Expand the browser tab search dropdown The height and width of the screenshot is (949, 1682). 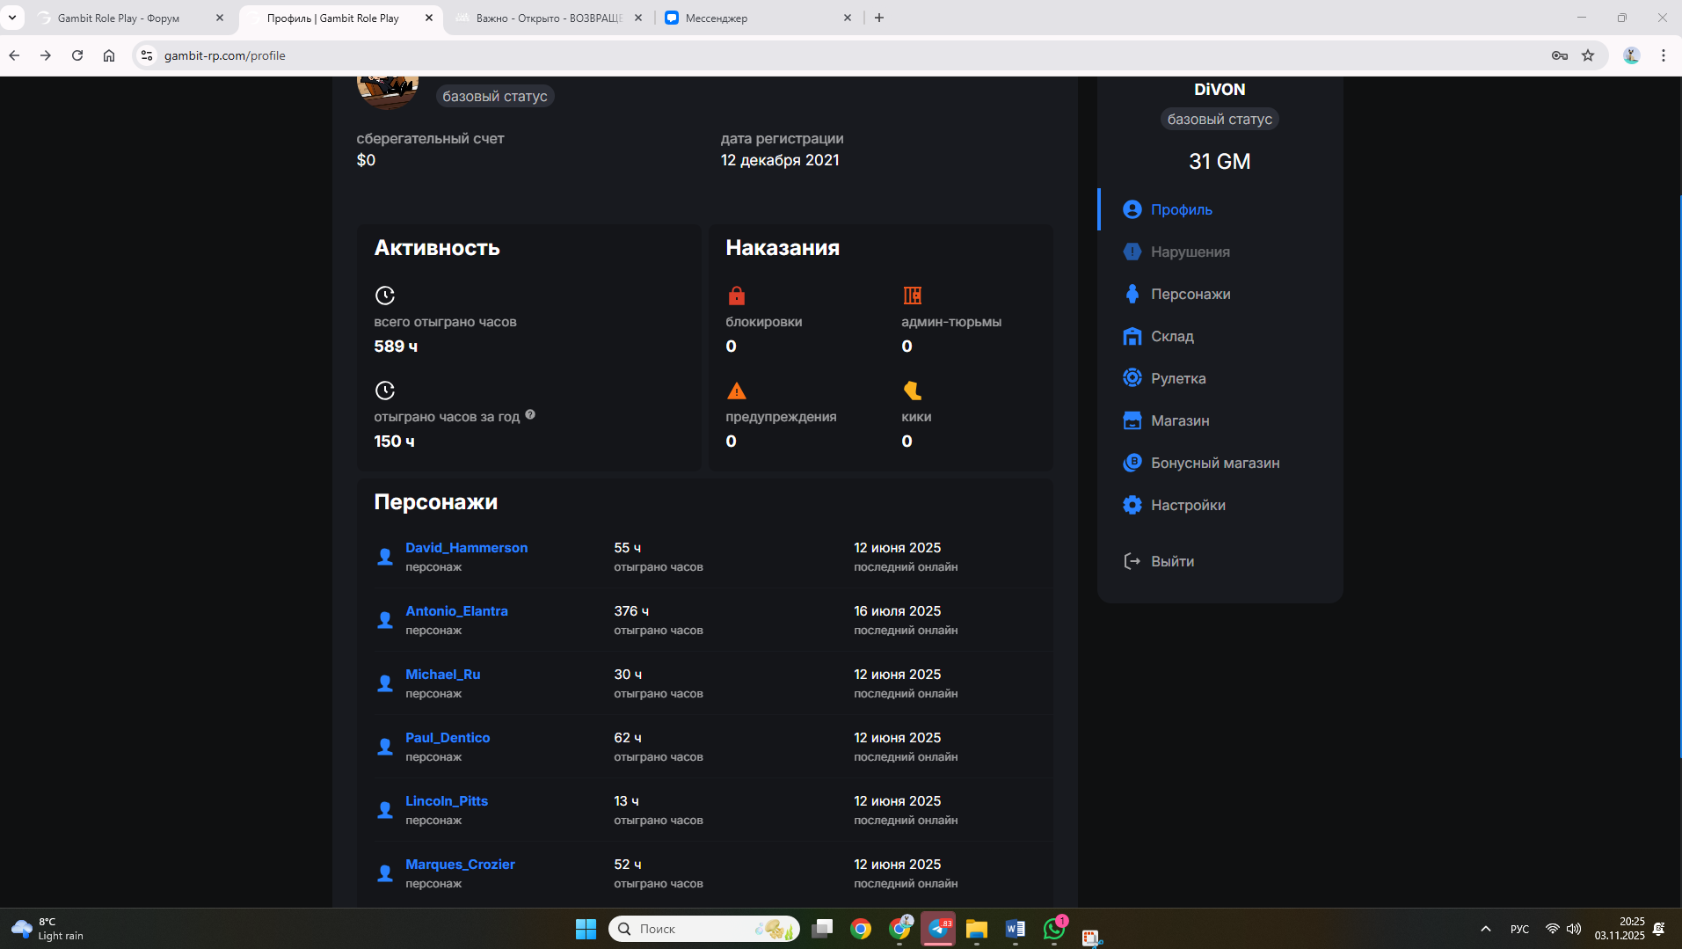(12, 18)
